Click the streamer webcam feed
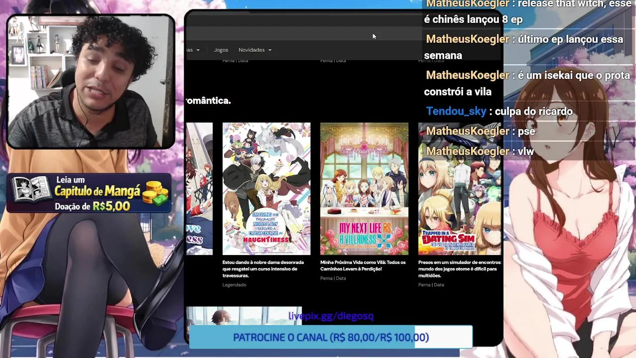Viewport: 636px width, 358px height. (90, 82)
